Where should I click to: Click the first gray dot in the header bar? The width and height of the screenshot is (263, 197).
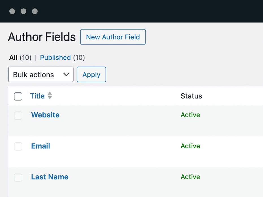[12, 11]
